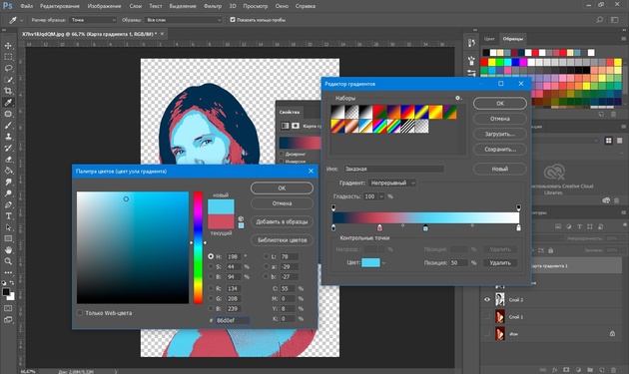Screen dimensions: 629x374
Task: Click the cyan color stop swatch Цвет
Action: click(370, 263)
